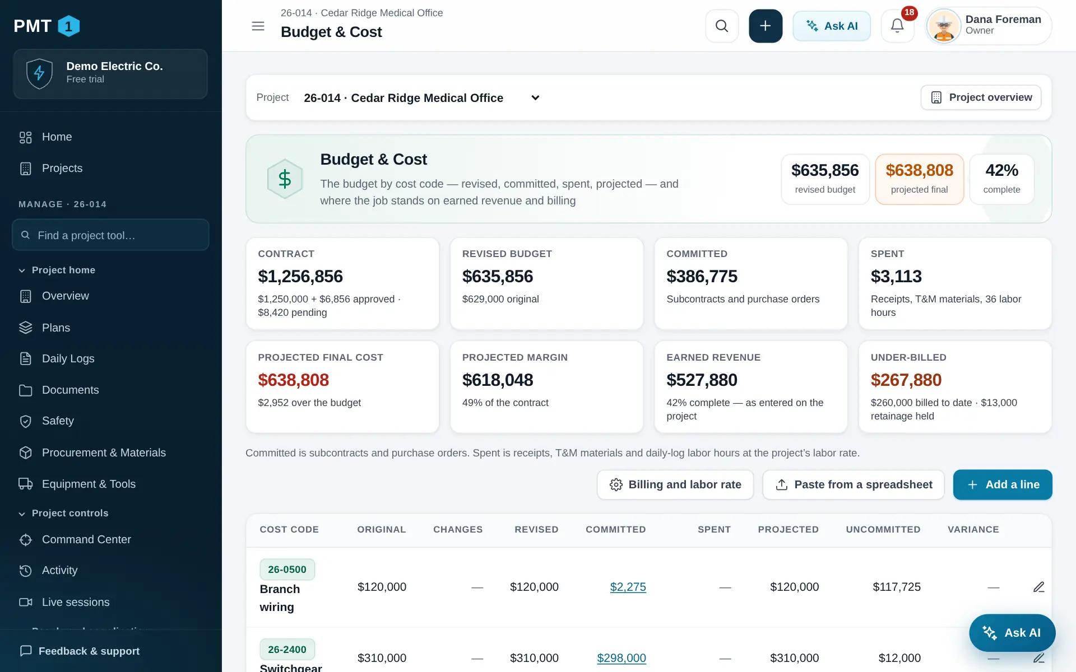The image size is (1076, 672).
Task: Click the dark plus create button
Action: [766, 26]
